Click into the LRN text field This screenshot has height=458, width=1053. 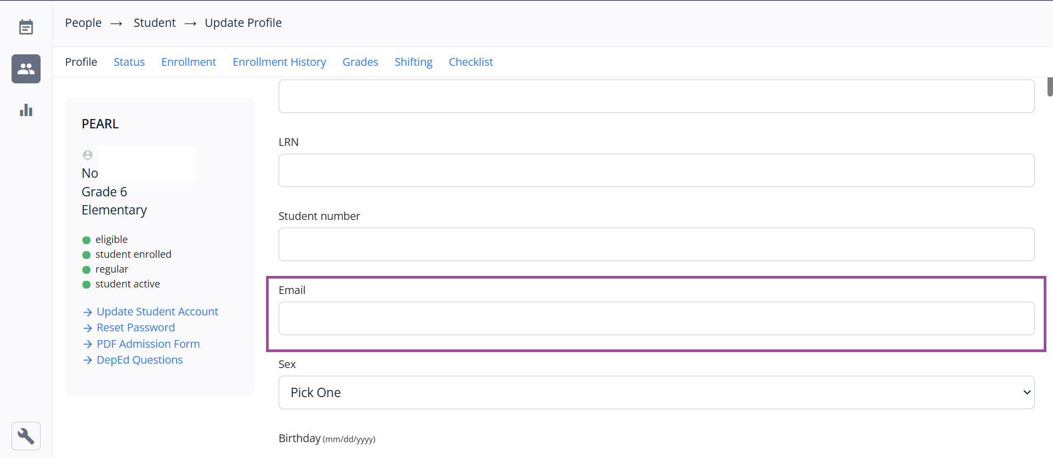[656, 170]
